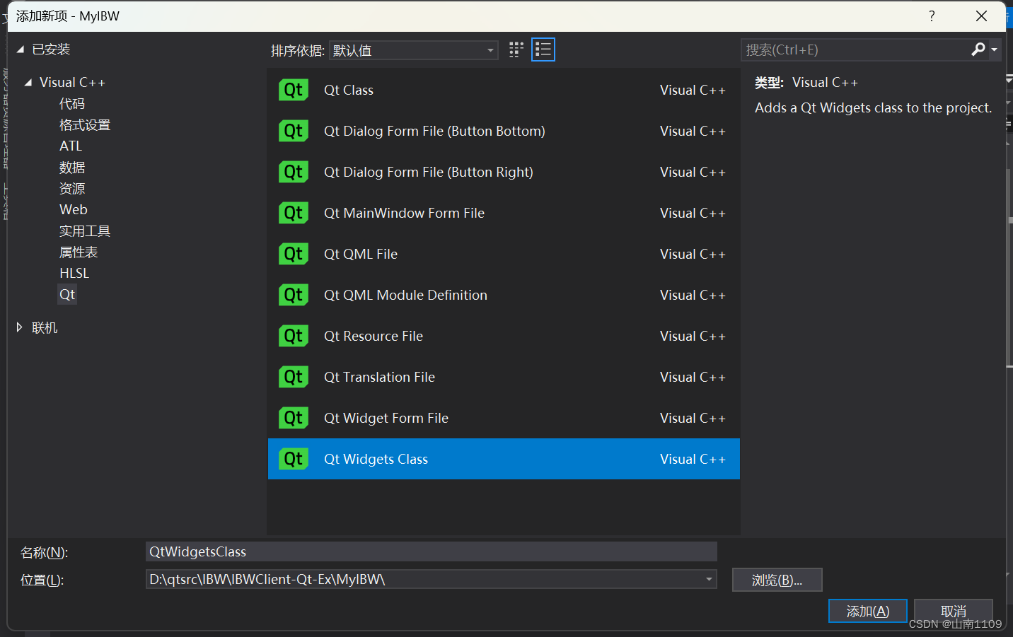Choose the Qt Widget Form File template
Image resolution: width=1013 pixels, height=637 pixels.
(x=504, y=418)
